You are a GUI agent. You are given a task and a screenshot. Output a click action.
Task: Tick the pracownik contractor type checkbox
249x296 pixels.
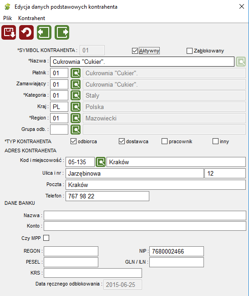tap(164, 141)
